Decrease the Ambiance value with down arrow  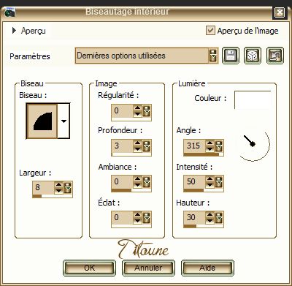click(137, 184)
